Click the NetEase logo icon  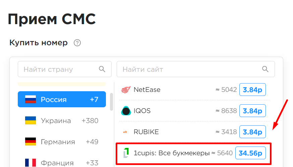(x=126, y=90)
